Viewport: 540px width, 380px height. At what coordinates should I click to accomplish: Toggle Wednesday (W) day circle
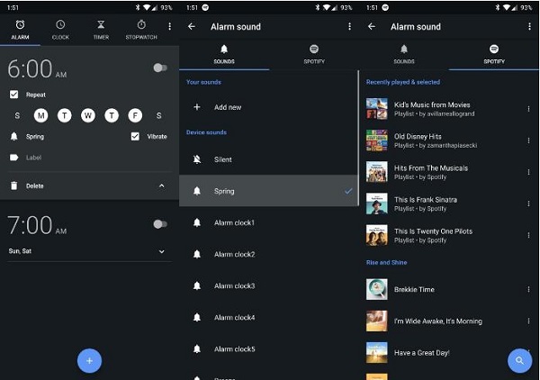88,115
